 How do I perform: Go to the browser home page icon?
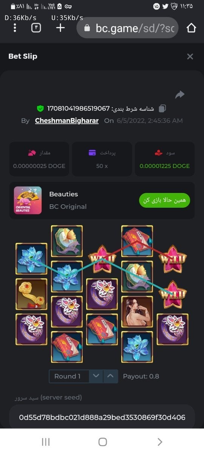pyautogui.click(x=192, y=28)
